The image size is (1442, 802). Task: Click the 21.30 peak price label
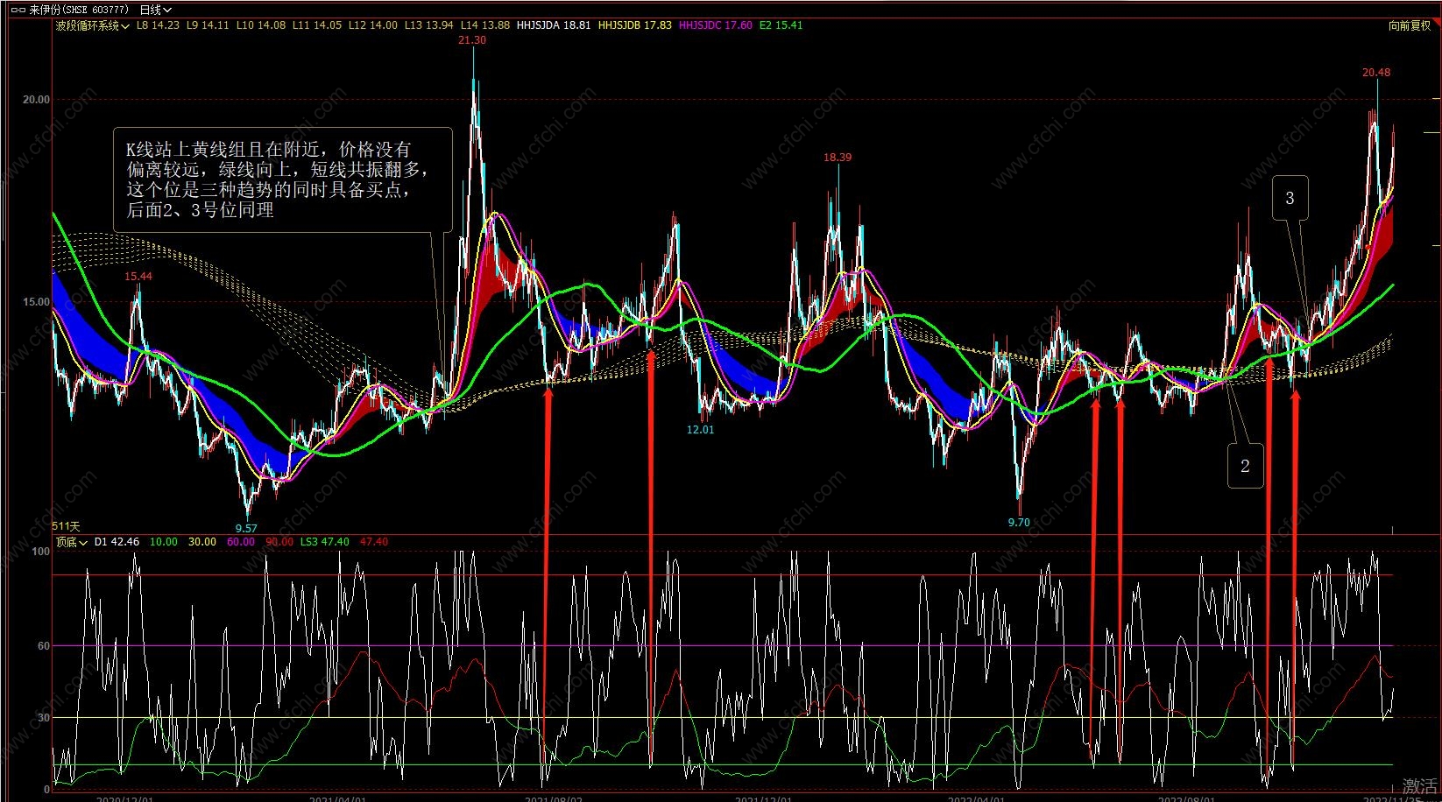coord(472,40)
